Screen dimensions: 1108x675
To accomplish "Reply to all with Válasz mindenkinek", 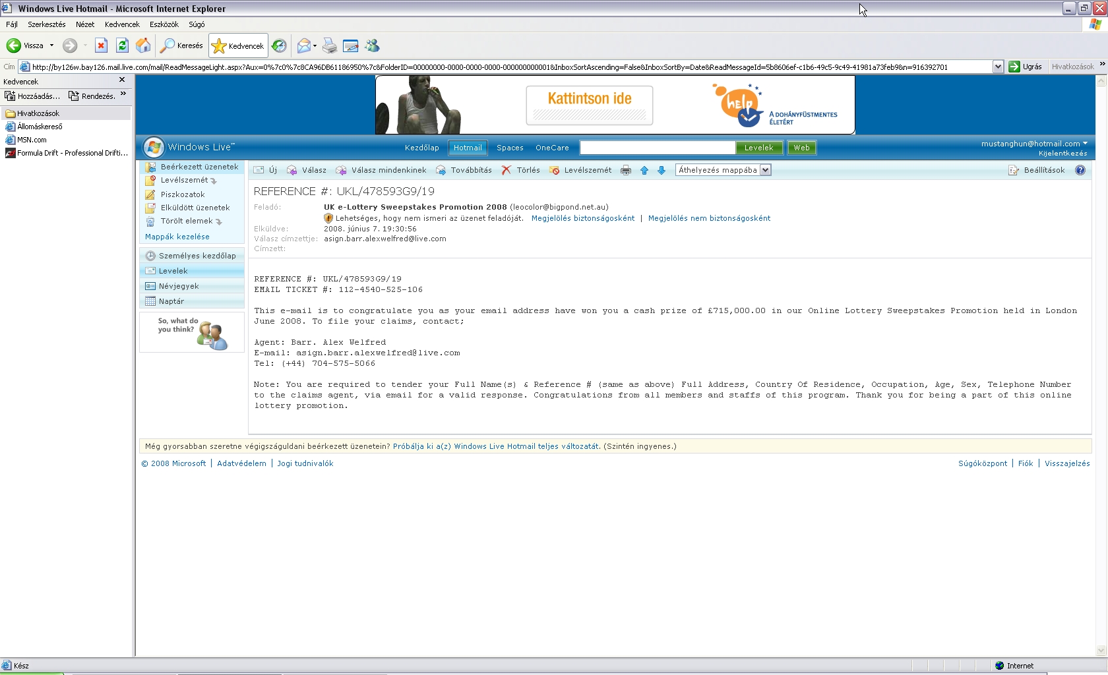I will click(x=381, y=170).
